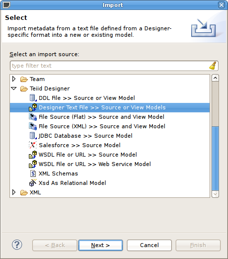
Task: Select the 'Teiid Designer' folder label
Action: (50, 88)
